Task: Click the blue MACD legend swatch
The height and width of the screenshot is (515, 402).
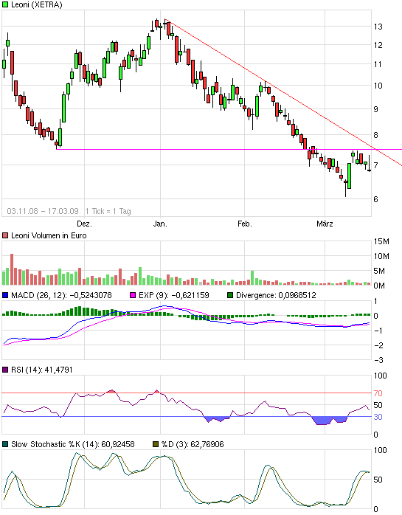Action: [5, 295]
